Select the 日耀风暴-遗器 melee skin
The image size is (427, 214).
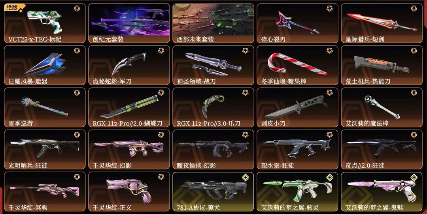(x=45, y=66)
